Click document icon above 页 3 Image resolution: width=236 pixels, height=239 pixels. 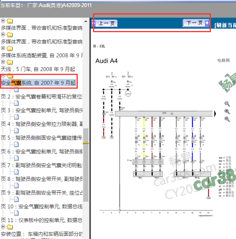(16, 103)
